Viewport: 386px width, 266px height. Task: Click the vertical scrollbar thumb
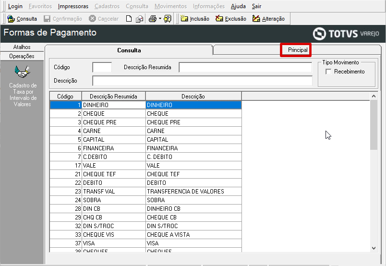(374, 125)
